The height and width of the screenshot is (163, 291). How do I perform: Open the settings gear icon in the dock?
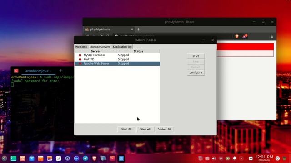(x=68, y=158)
